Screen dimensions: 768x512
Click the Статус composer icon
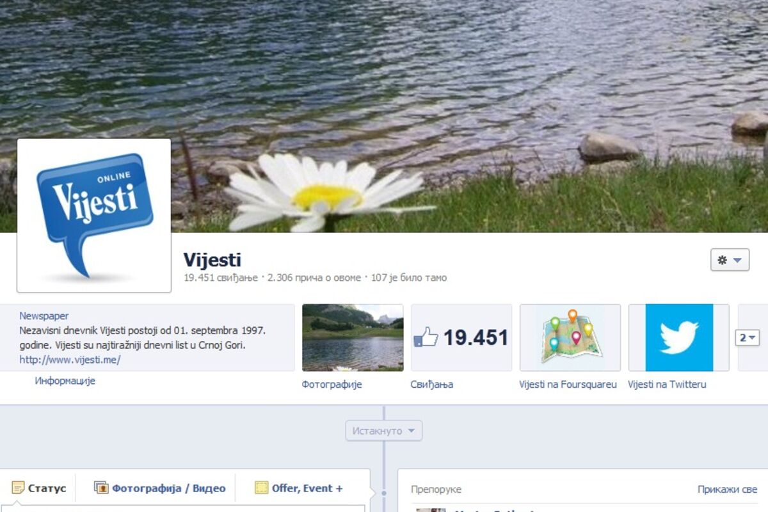click(x=18, y=488)
